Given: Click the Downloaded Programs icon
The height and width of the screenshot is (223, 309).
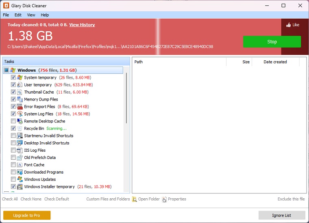Looking at the screenshot, I should 20,172.
